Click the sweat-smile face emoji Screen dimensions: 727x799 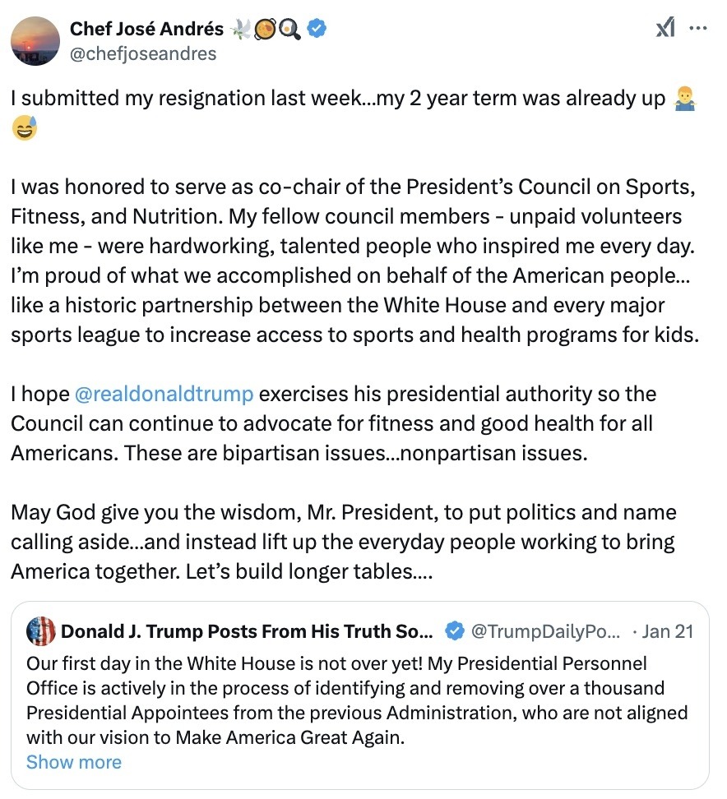pyautogui.click(x=25, y=129)
